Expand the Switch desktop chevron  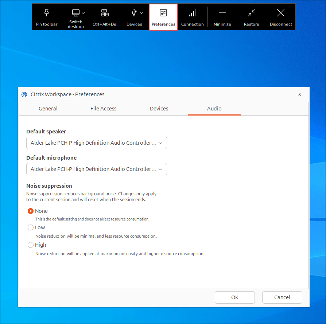(83, 13)
